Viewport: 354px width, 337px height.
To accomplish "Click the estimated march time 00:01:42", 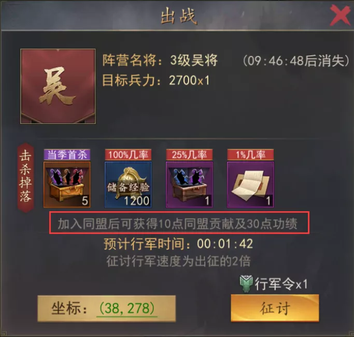I will [225, 244].
